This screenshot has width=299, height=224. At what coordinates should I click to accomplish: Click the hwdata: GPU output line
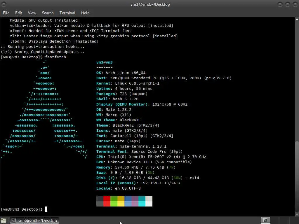point(45,20)
